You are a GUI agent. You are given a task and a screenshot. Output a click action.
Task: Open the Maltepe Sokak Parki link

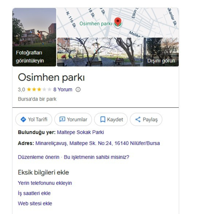point(80,132)
